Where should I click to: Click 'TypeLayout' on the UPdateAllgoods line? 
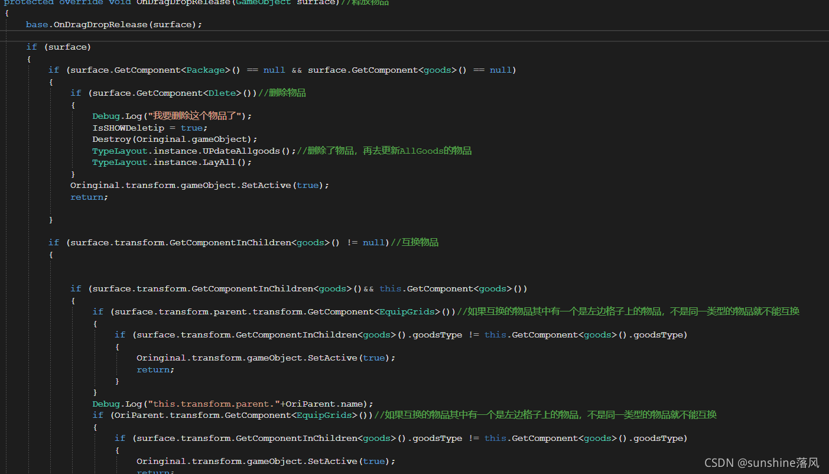(120, 151)
